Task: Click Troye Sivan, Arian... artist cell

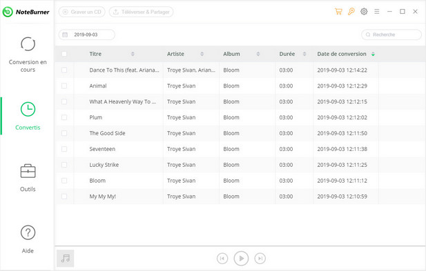Action: coord(191,70)
